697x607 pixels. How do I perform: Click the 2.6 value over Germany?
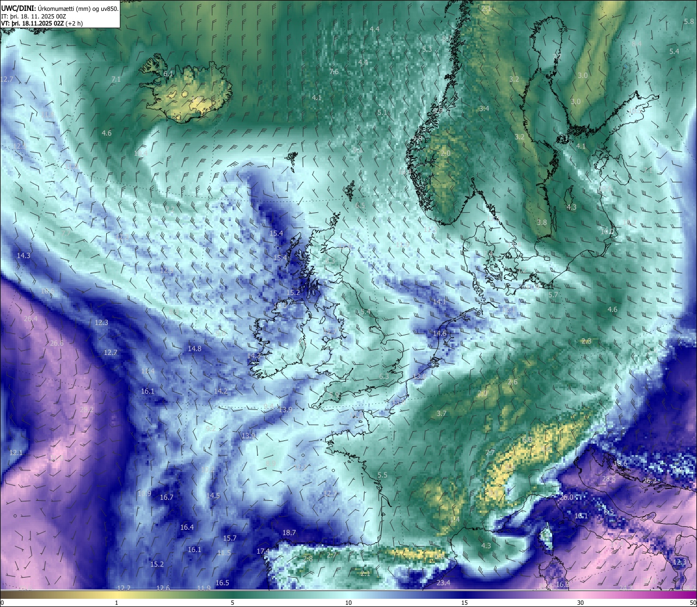coord(513,382)
